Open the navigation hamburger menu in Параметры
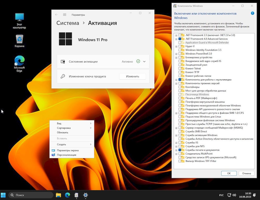 pyautogui.click(x=64, y=15)
